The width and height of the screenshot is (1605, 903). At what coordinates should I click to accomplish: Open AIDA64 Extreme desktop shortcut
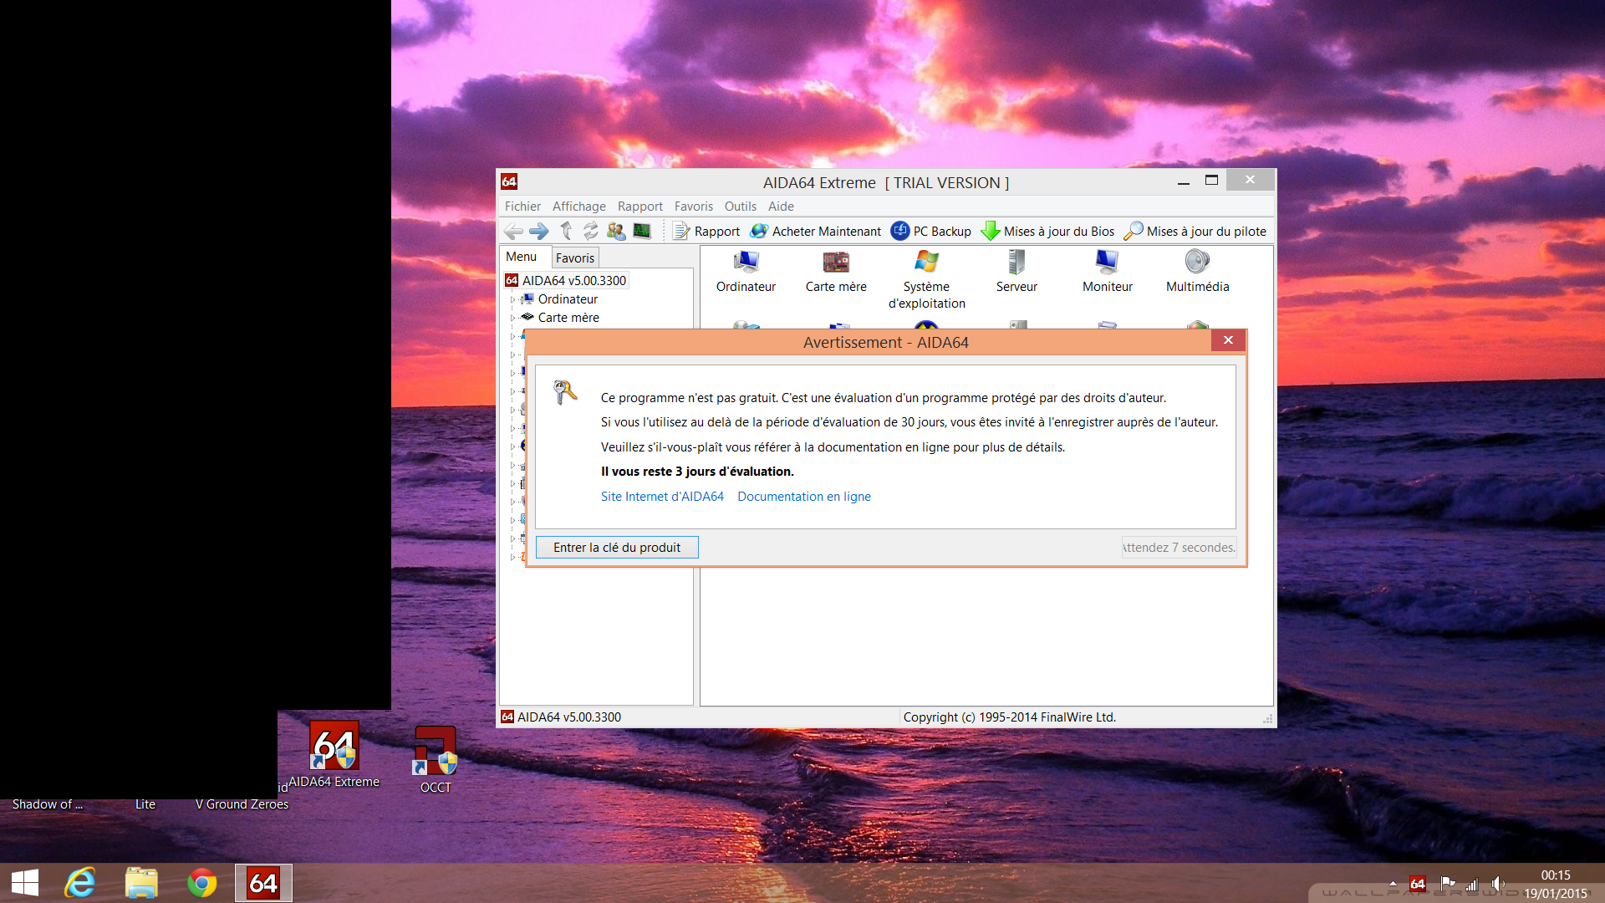334,756
